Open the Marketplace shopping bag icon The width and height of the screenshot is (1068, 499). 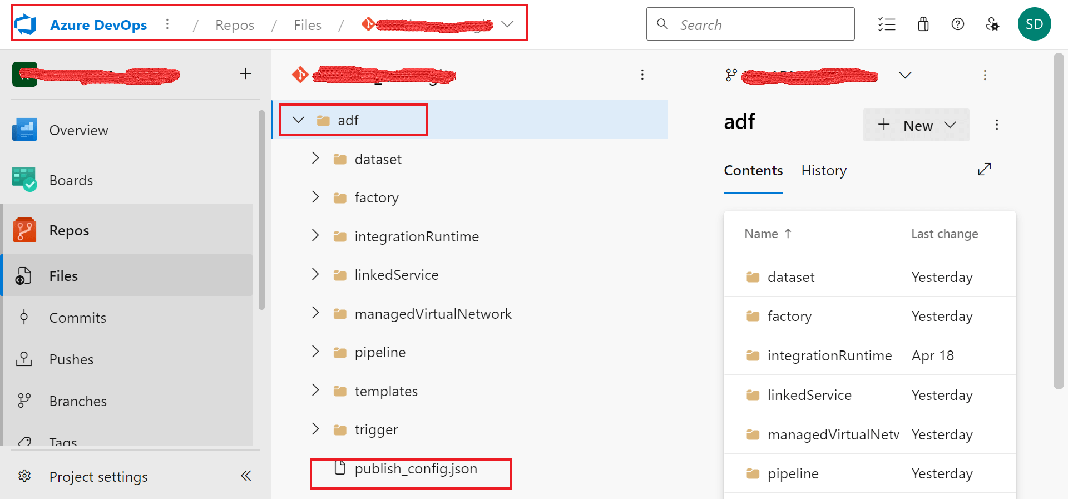click(923, 24)
